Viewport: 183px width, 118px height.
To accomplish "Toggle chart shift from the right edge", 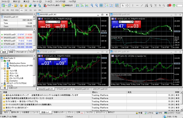I will (x=111, y=5).
